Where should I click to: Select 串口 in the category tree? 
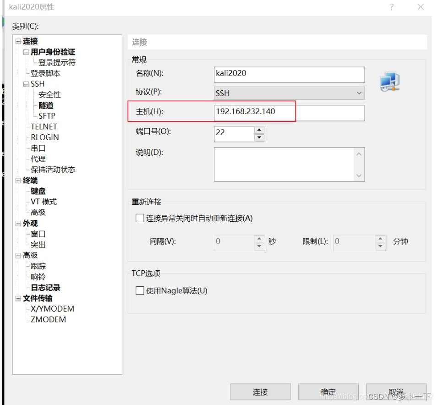[x=38, y=148]
